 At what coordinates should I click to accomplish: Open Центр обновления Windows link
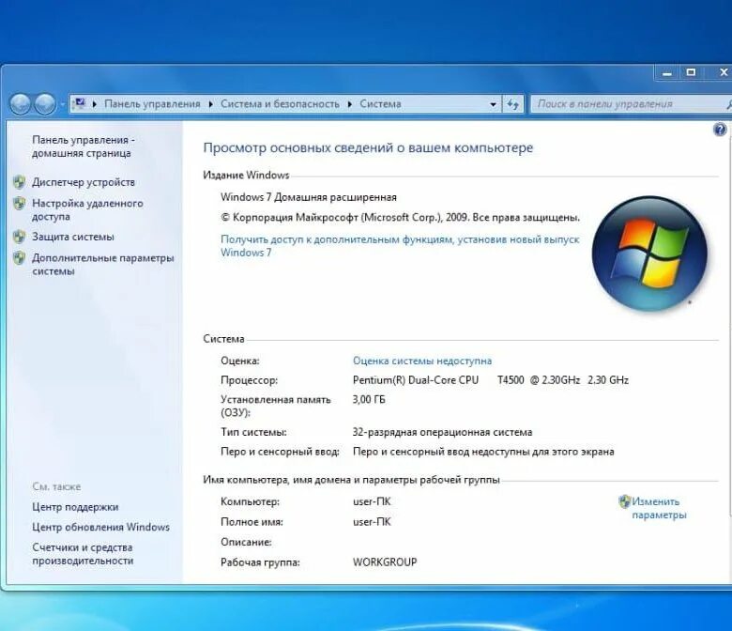100,527
